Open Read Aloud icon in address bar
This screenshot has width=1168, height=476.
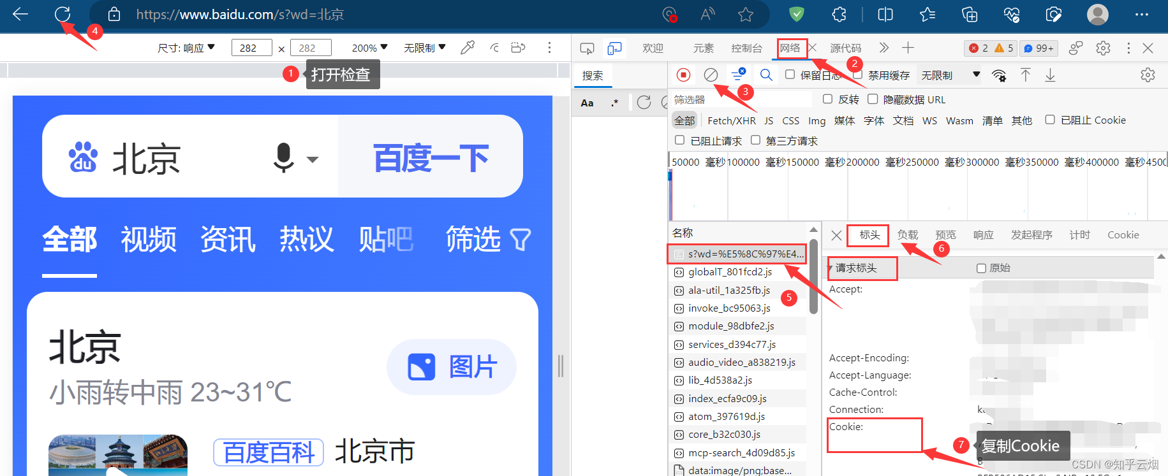[707, 14]
